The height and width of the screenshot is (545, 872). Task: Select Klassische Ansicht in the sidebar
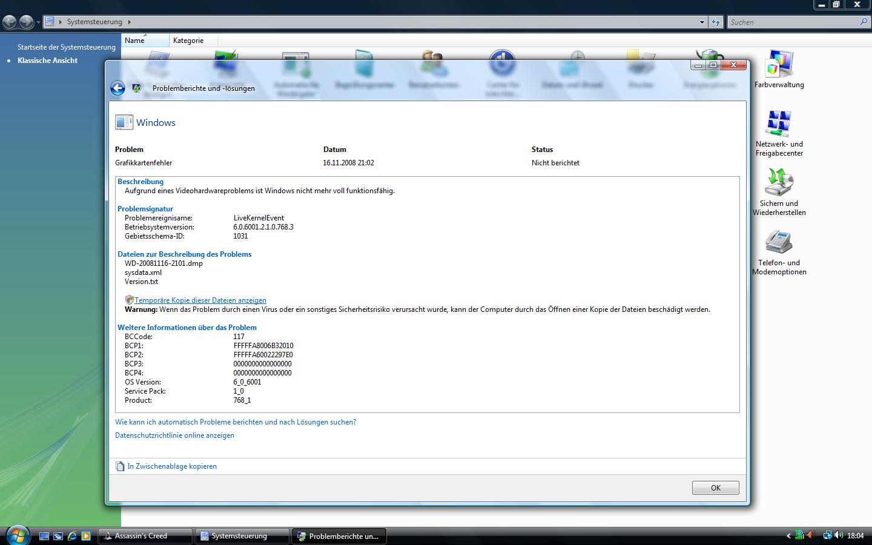48,61
